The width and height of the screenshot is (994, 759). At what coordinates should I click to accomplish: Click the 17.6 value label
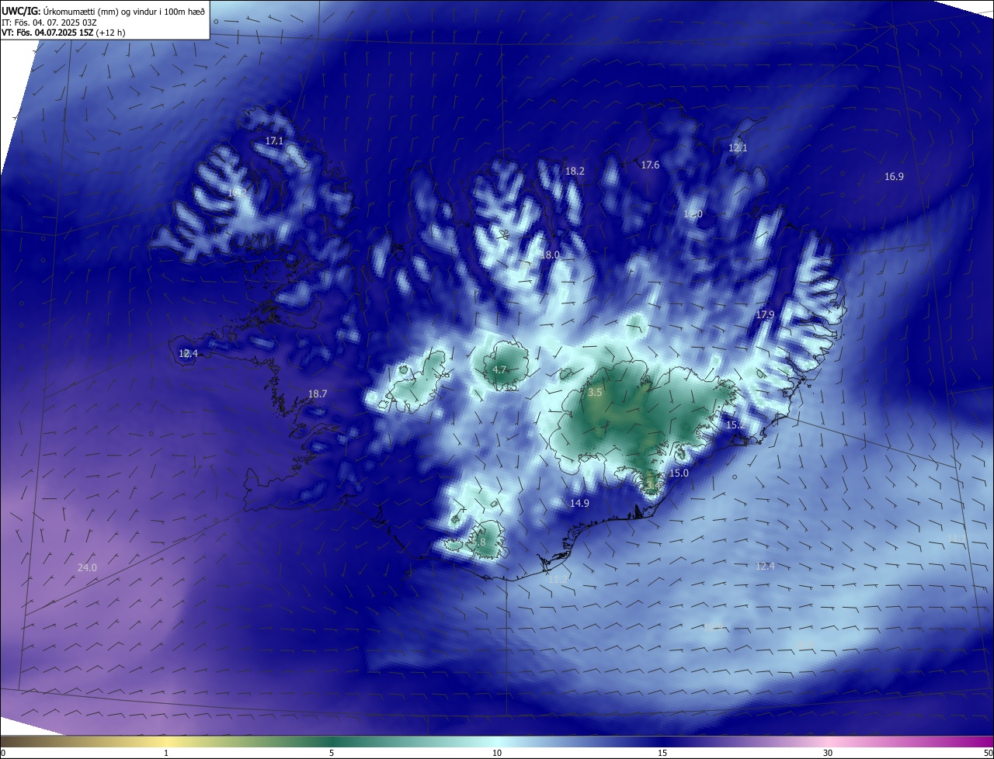click(x=650, y=165)
